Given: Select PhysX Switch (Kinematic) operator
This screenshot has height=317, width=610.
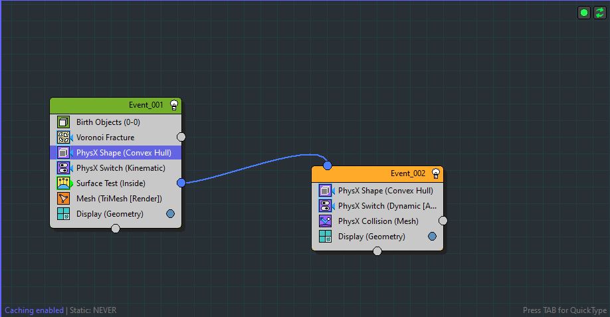Looking at the screenshot, I should tap(116, 168).
